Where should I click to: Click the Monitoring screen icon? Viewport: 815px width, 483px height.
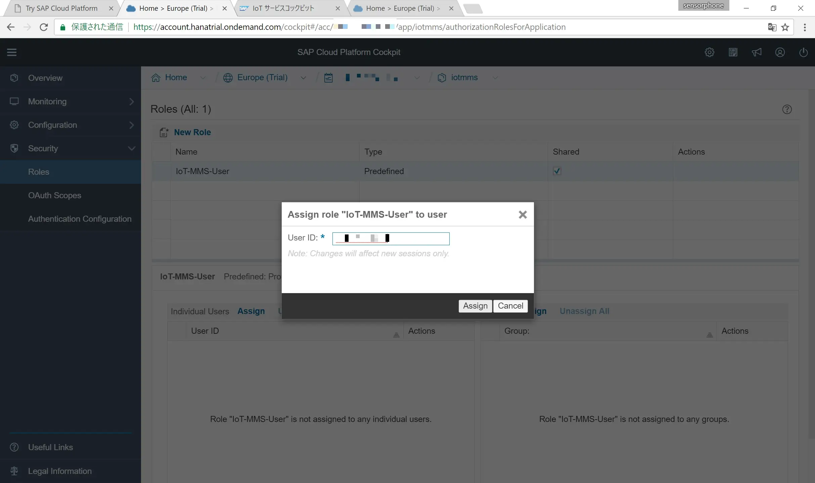pos(14,101)
